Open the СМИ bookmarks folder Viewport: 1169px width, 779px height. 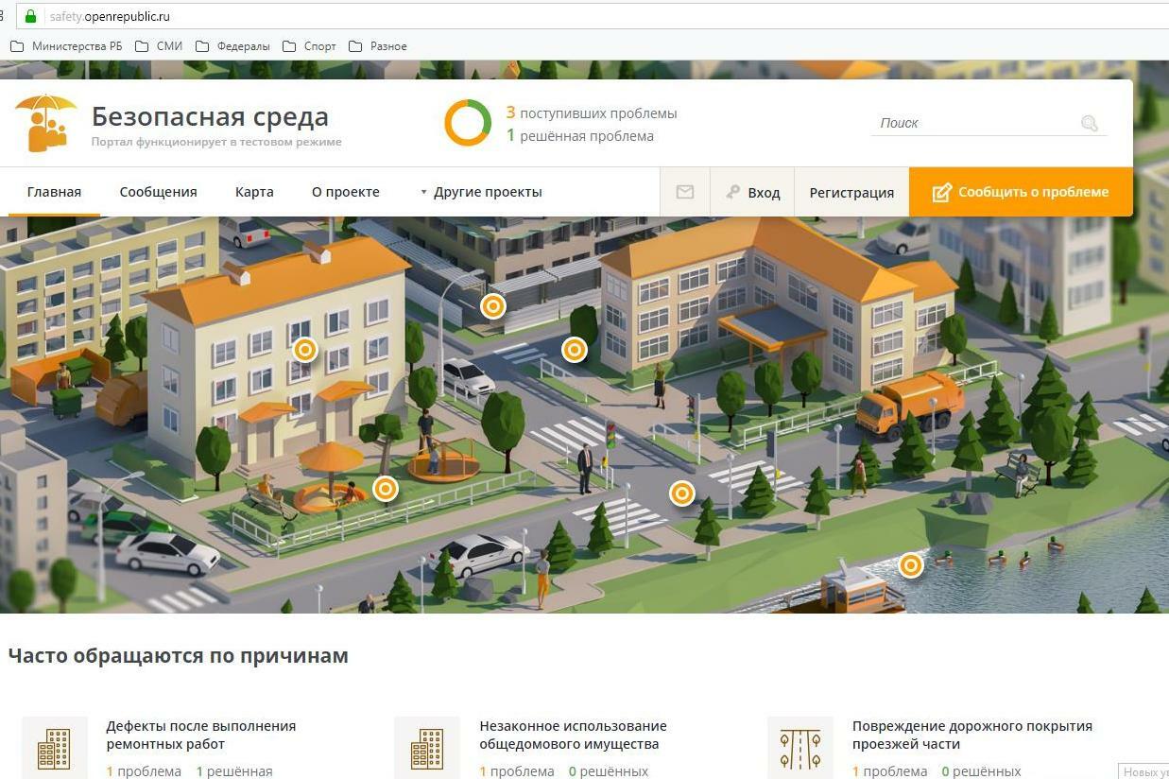click(x=160, y=46)
